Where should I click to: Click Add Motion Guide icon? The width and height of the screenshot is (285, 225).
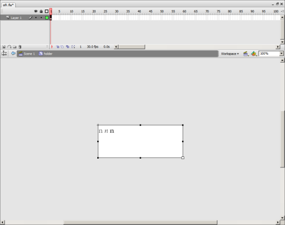click(x=9, y=47)
